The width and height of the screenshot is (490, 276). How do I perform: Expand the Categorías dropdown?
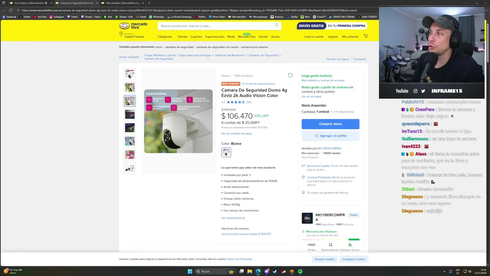tap(166, 37)
